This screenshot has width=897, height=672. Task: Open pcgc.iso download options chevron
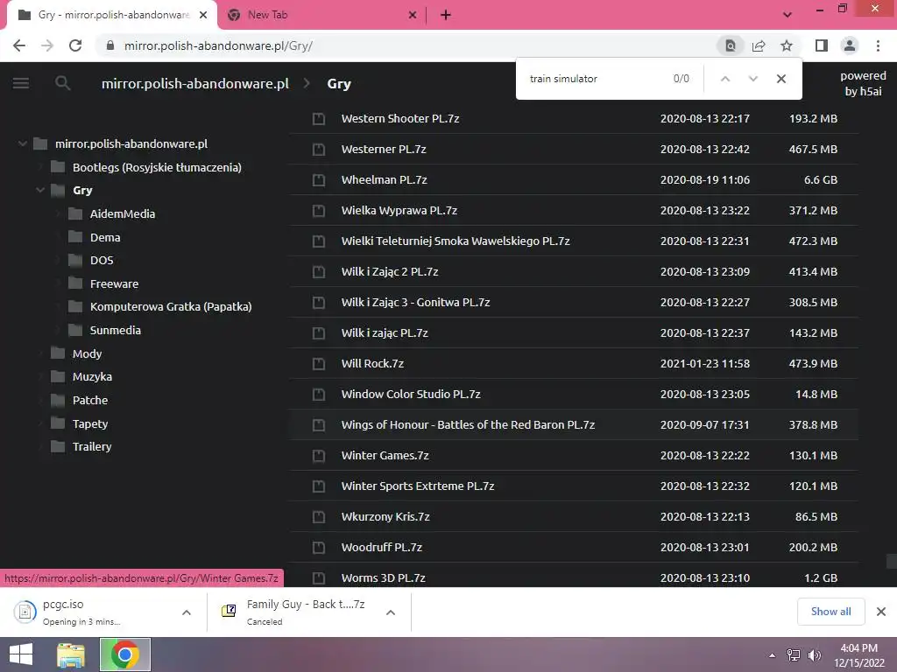pos(187,612)
